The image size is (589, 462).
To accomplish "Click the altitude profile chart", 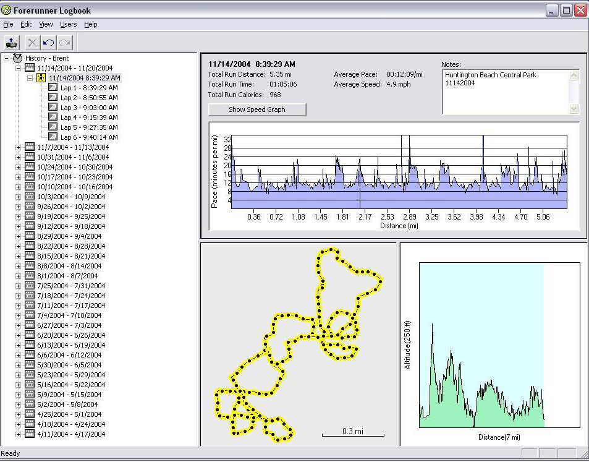I will pos(499,344).
